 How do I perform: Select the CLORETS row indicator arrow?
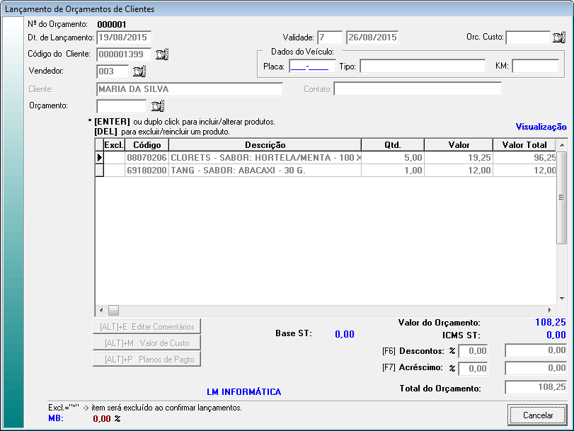click(99, 157)
